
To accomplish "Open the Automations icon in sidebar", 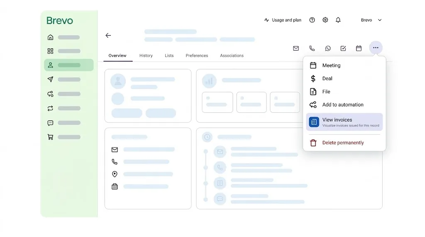I will click(50, 94).
